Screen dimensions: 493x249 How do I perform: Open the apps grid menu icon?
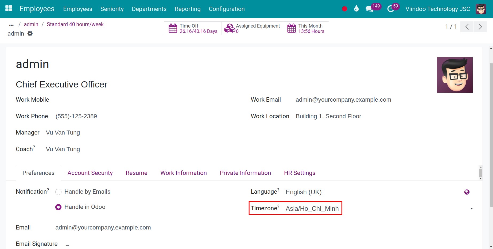pyautogui.click(x=9, y=9)
